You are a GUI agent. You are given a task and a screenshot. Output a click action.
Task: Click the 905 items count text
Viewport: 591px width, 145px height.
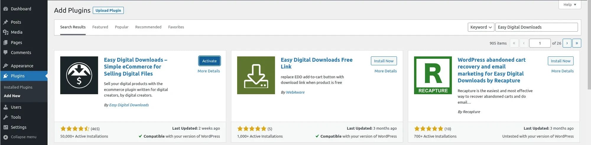point(498,43)
